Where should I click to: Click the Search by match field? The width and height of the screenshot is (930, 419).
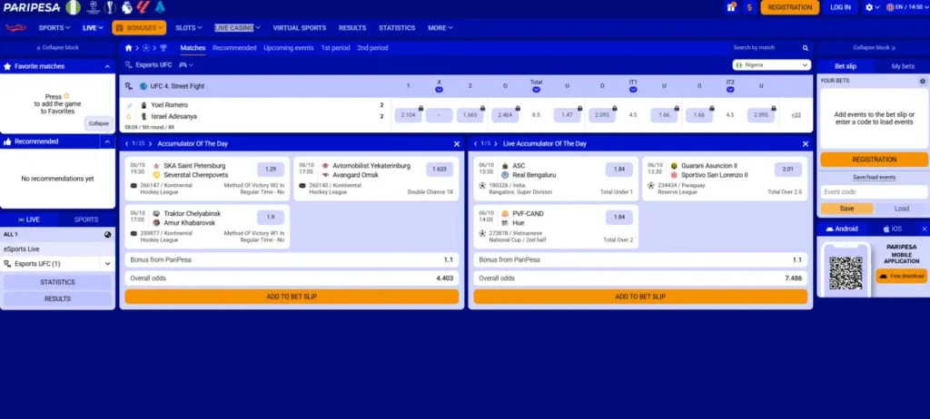(x=765, y=48)
